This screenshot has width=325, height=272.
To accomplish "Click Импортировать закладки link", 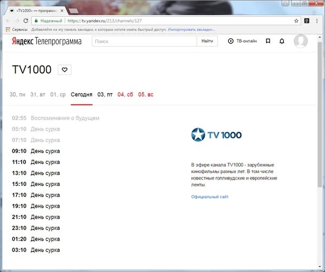I will point(191,30).
